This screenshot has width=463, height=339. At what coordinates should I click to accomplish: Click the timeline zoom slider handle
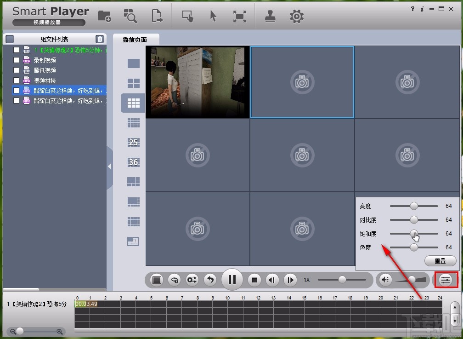pos(20,331)
